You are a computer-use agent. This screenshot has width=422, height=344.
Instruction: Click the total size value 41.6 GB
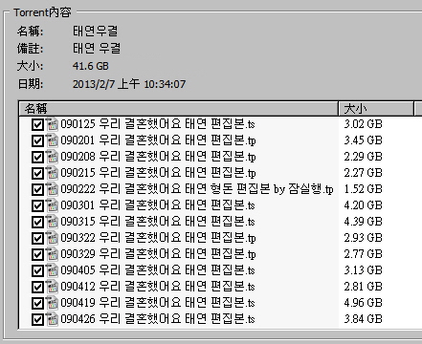[x=91, y=66]
